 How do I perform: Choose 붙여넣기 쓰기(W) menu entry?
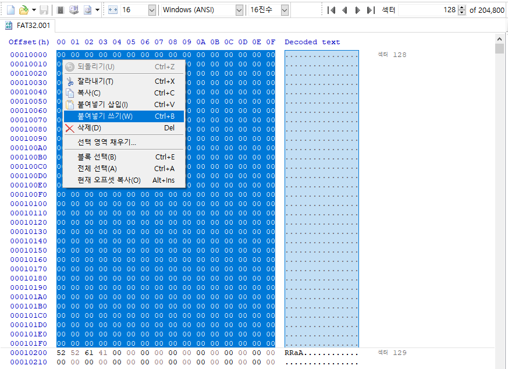123,116
